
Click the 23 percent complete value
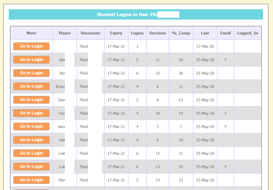coord(181,180)
